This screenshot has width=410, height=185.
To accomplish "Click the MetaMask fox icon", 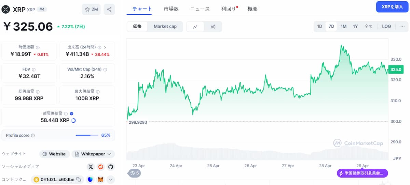I will [100, 180].
